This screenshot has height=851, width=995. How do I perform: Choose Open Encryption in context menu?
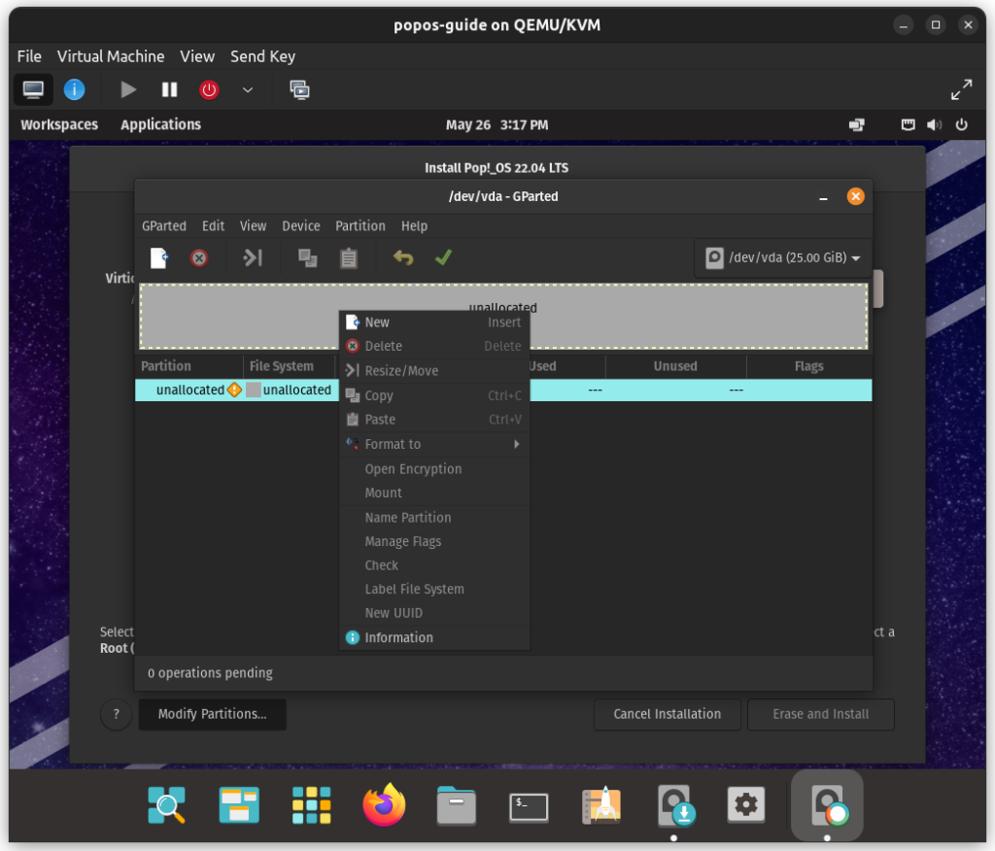pyautogui.click(x=434, y=469)
